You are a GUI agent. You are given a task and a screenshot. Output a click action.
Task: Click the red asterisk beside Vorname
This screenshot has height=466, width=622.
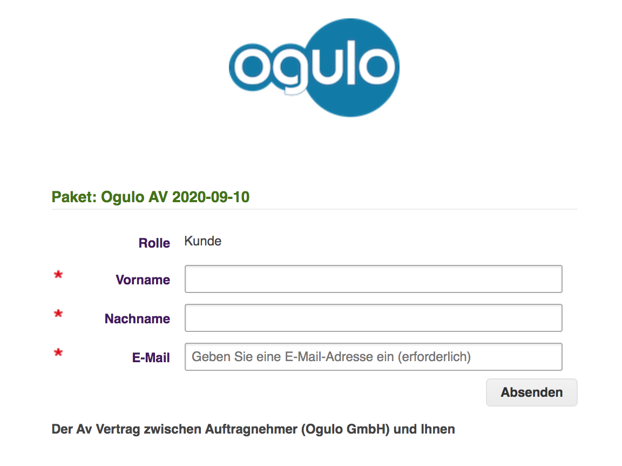(58, 275)
